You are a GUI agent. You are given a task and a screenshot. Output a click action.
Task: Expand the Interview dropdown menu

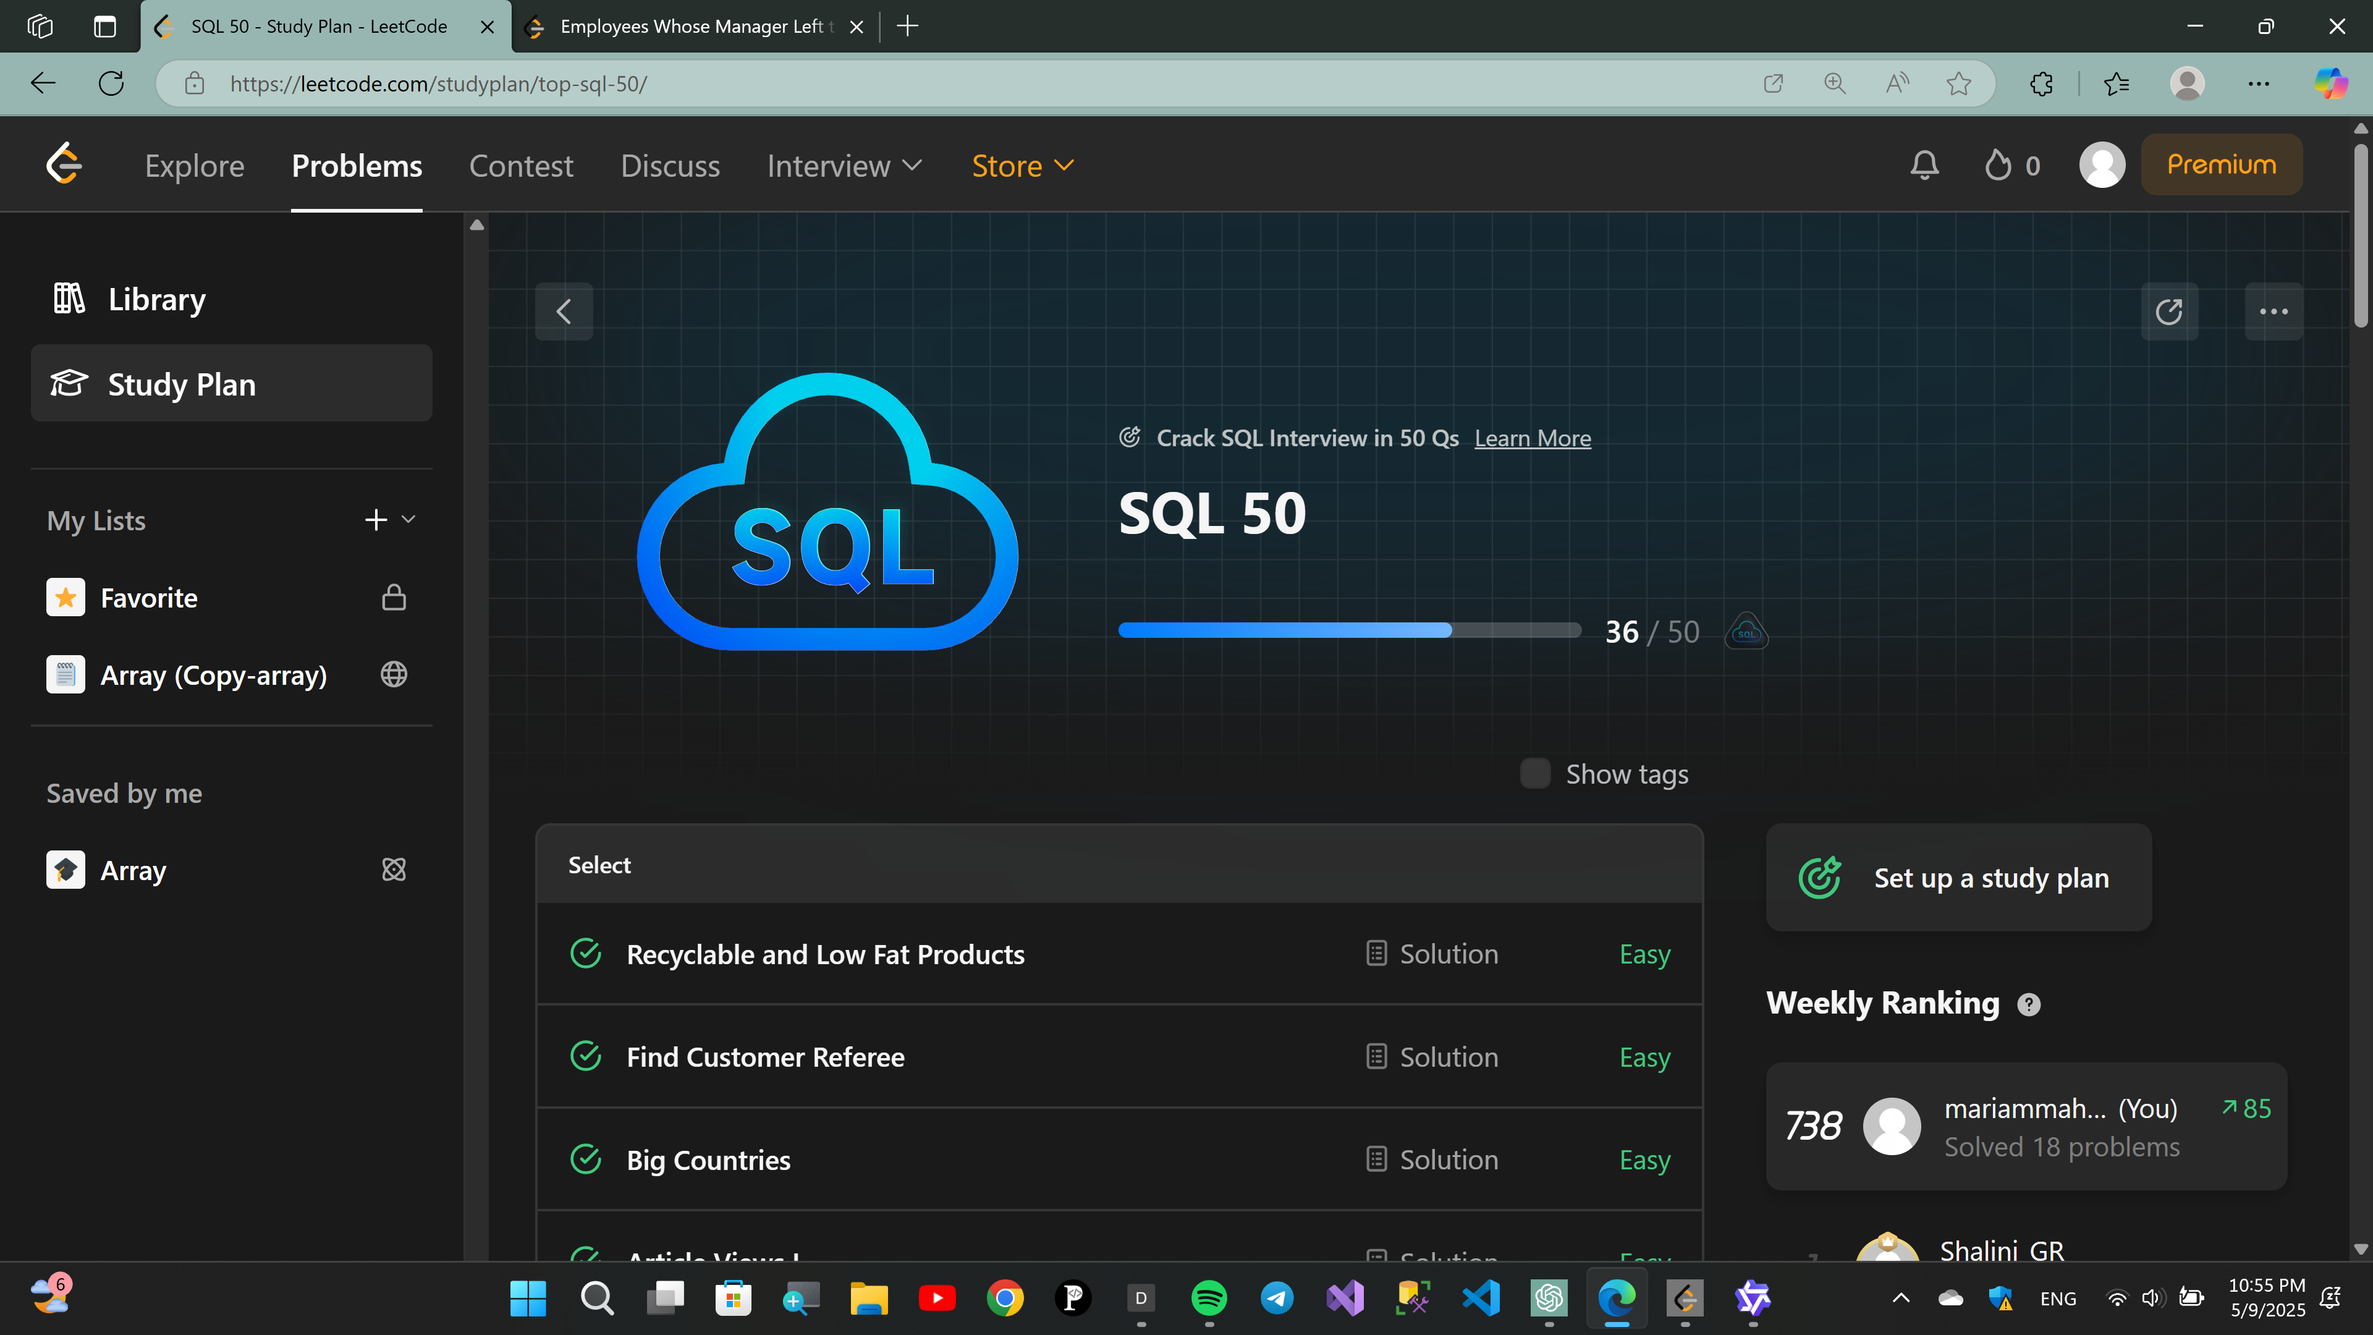[x=844, y=166]
